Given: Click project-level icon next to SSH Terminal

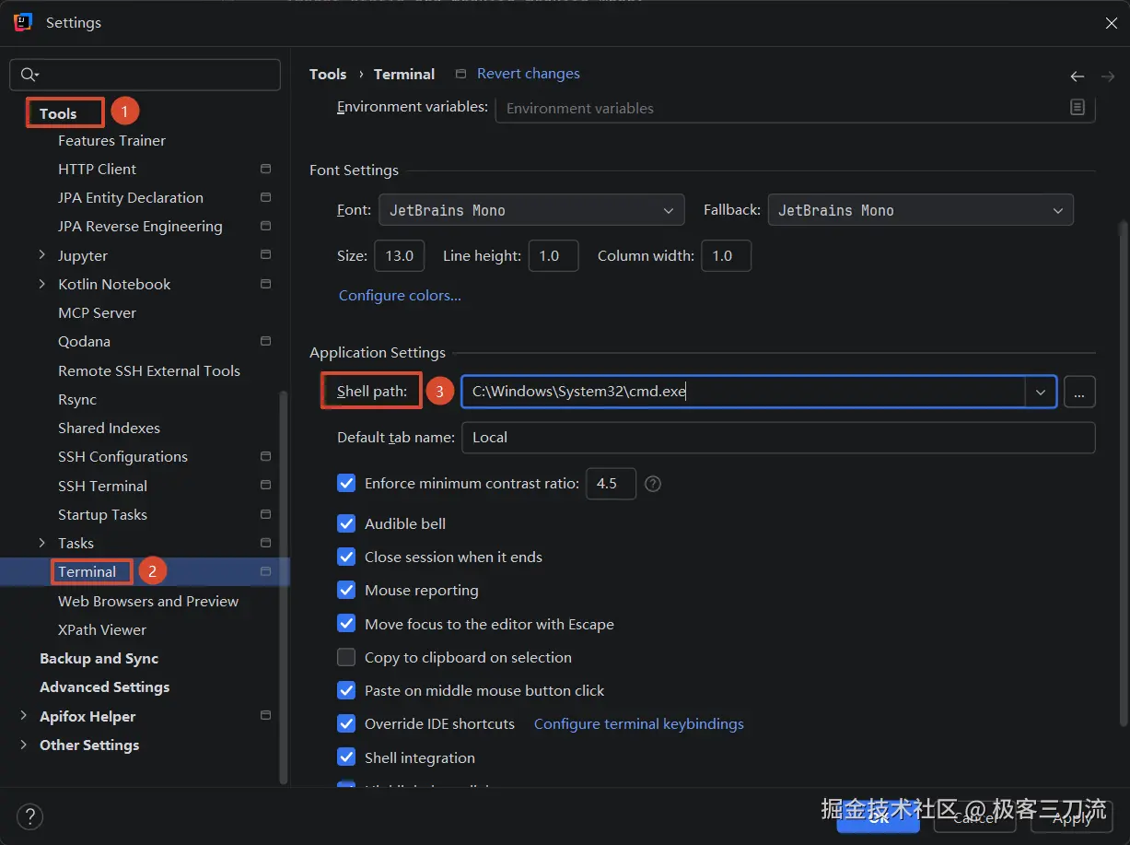Looking at the screenshot, I should [265, 485].
